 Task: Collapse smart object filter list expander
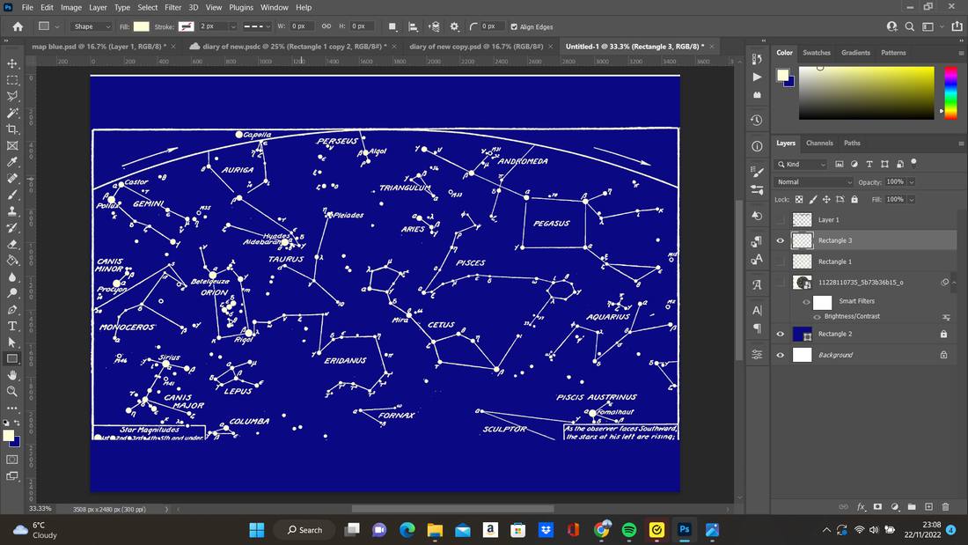click(955, 283)
